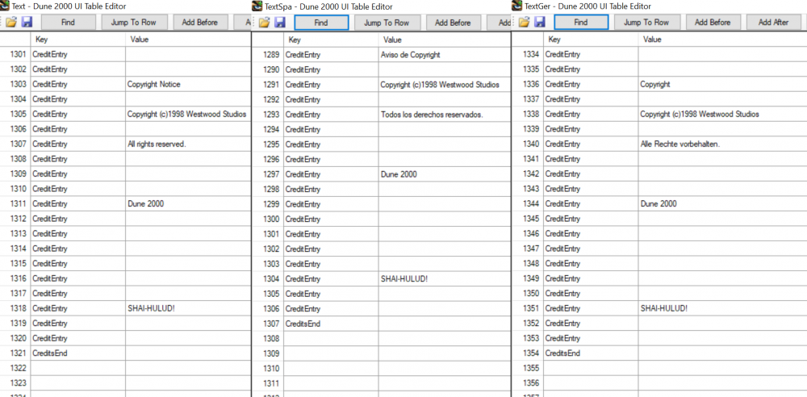Click the Value column header in TextSpa window
This screenshot has height=397, width=807.
(444, 40)
